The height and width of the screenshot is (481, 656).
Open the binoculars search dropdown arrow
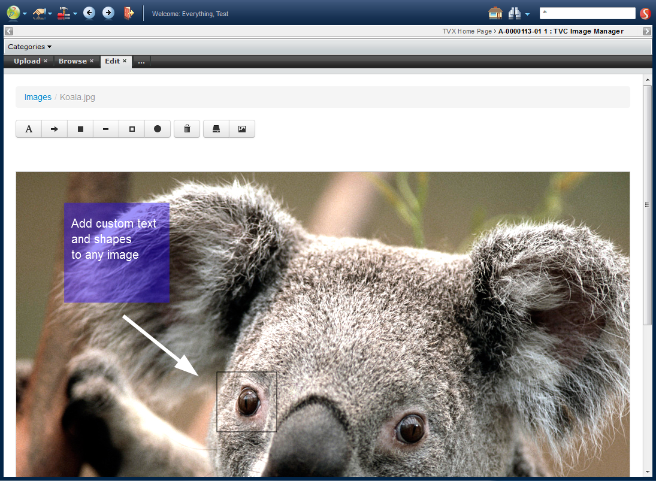tap(527, 14)
